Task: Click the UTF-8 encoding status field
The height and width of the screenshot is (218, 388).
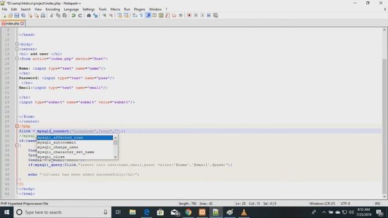Action: point(346,203)
